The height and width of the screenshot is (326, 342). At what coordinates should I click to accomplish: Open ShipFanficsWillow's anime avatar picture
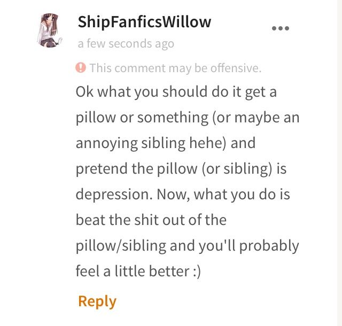[50, 30]
